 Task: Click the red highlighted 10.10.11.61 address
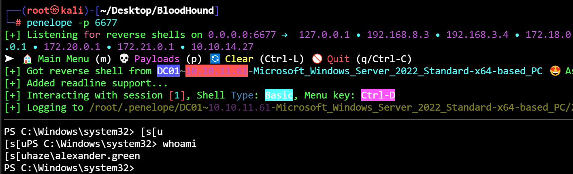[x=213, y=71]
